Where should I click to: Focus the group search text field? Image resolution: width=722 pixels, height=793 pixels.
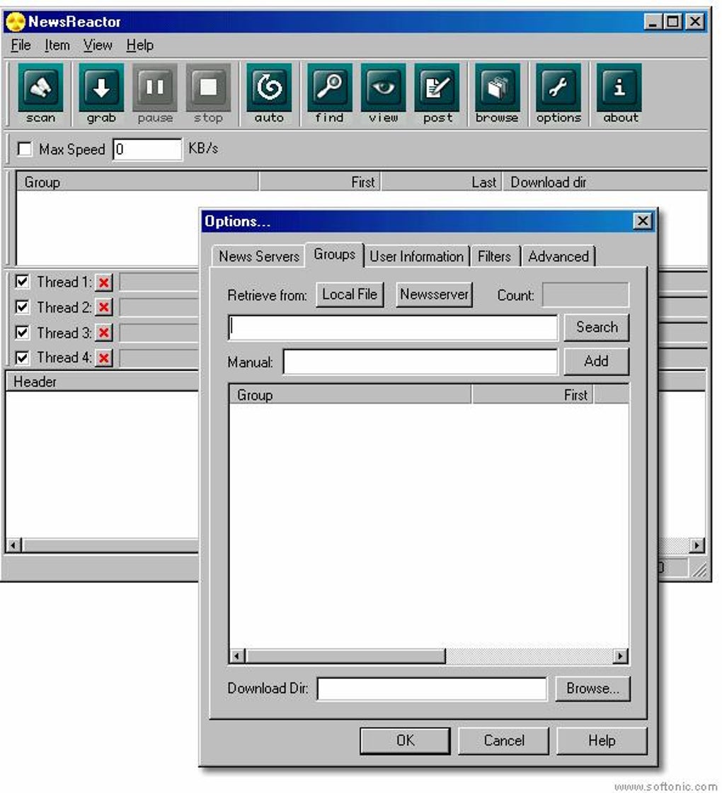pyautogui.click(x=393, y=328)
